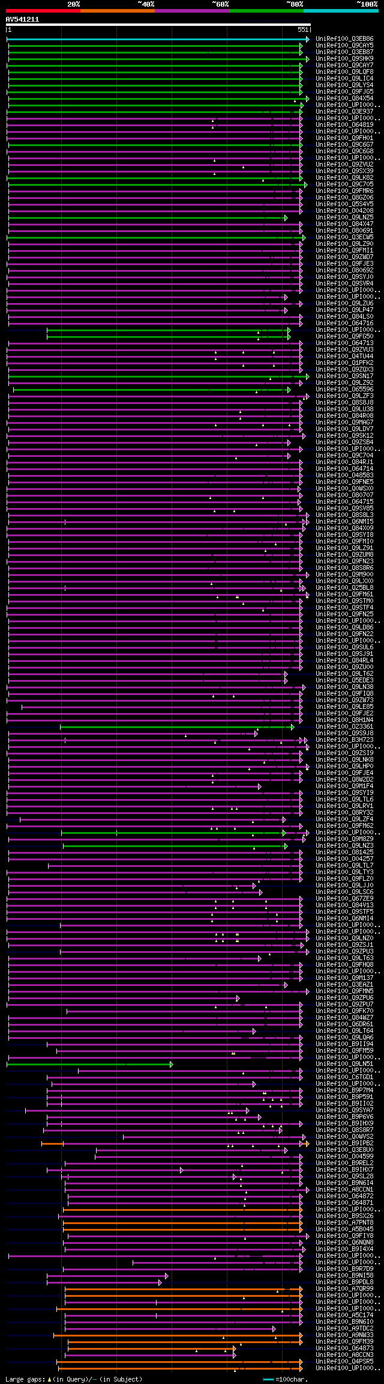The height and width of the screenshot is (1384, 384).
Task: Click the cyan alignment bar of Q3EB86
Action: point(158,39)
